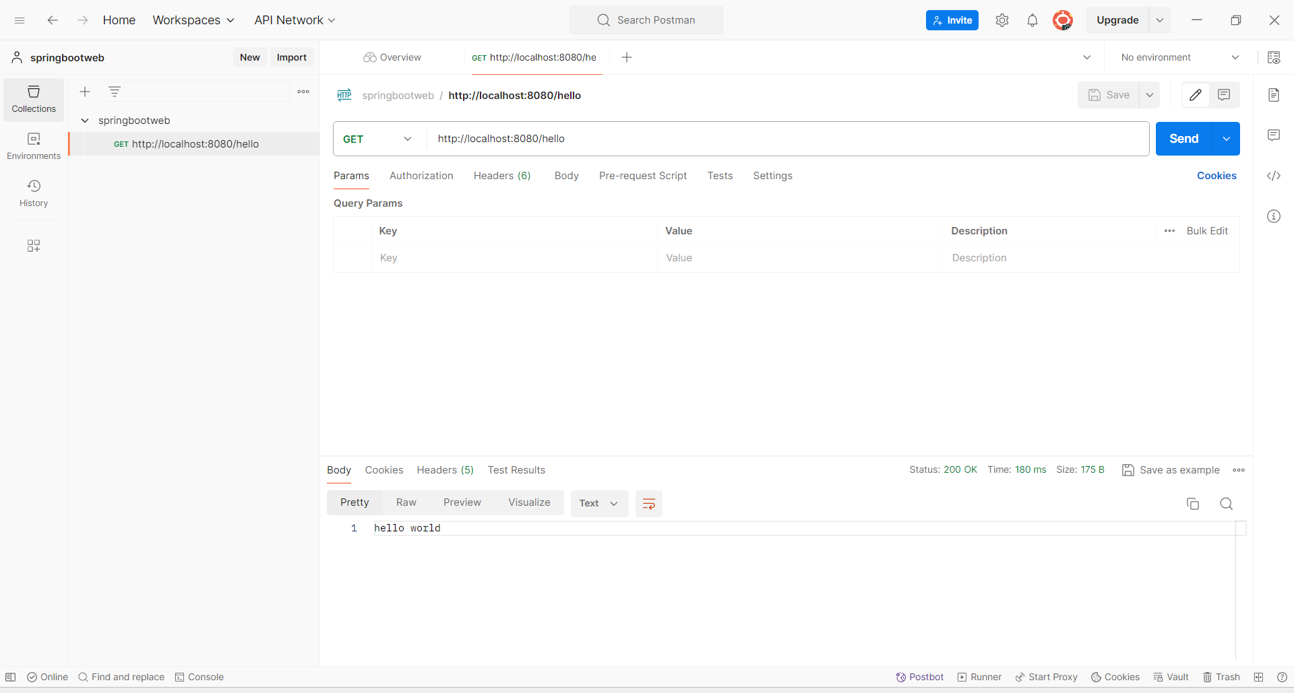Open the Tests tab
The image size is (1294, 693).
[720, 176]
